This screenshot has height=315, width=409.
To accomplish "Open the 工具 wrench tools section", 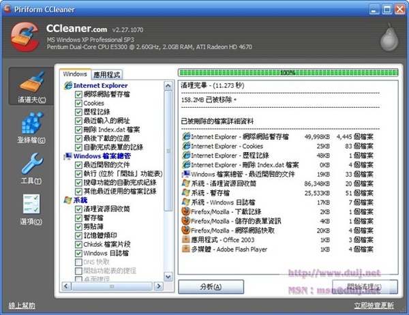I will click(31, 164).
